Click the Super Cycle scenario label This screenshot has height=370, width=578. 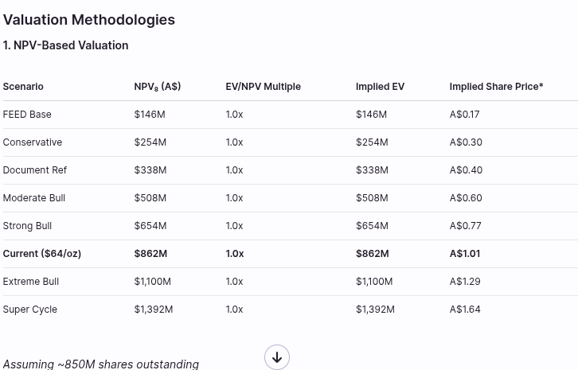pyautogui.click(x=30, y=310)
